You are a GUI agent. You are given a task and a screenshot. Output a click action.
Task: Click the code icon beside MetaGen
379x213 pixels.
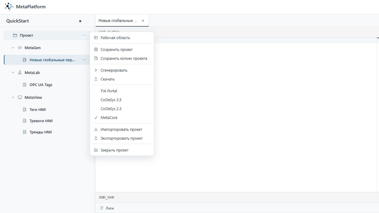[x=20, y=48]
